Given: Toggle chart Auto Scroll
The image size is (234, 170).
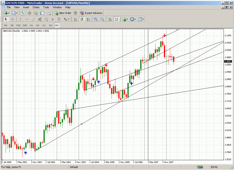Looking at the screenshot, I should (x=110, y=19).
